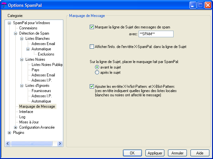The height and width of the screenshot is (159, 213).
Task: Select the Exclusions tree item
Action: [x=46, y=54]
